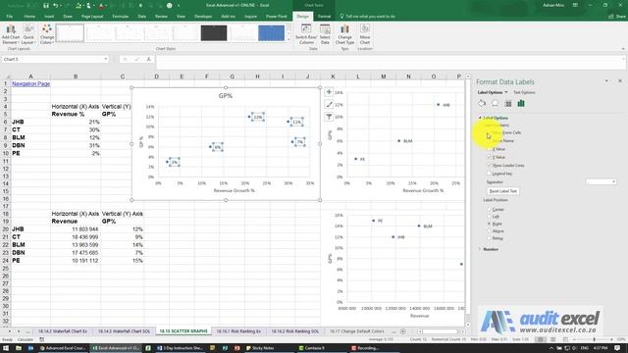Follow the Navigation Page link
The width and height of the screenshot is (628, 353).
pyautogui.click(x=30, y=84)
